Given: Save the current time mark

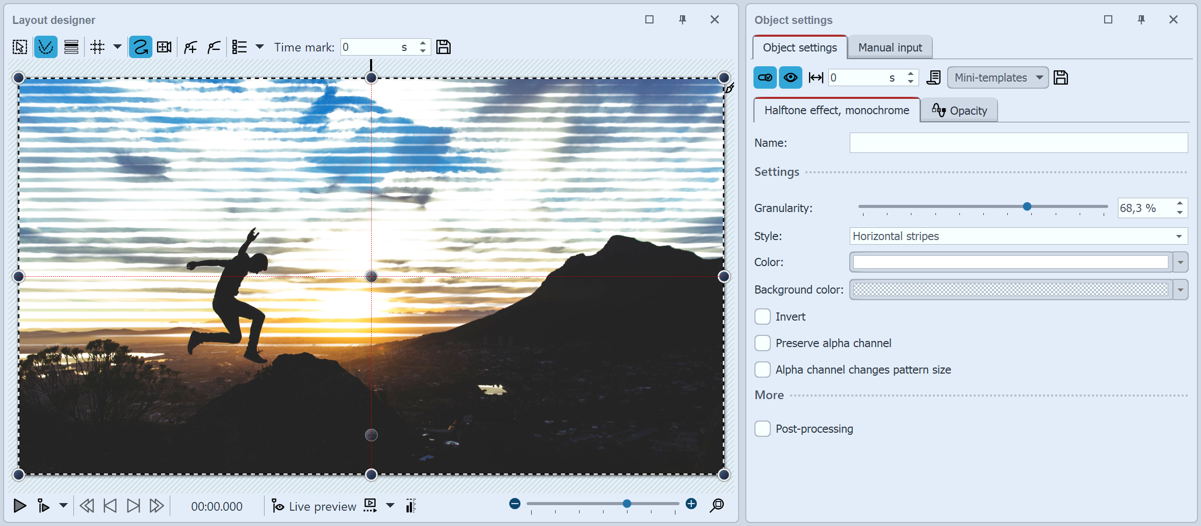Looking at the screenshot, I should [443, 47].
